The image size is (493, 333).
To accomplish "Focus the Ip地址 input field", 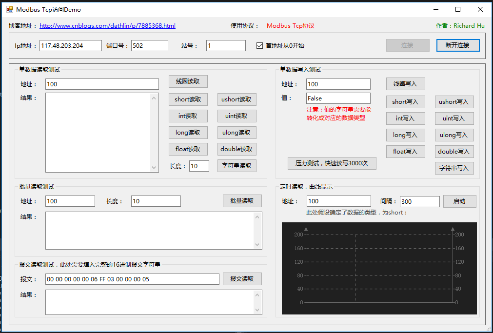I will (x=71, y=46).
